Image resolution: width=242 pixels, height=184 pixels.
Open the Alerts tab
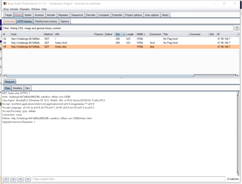(165, 15)
